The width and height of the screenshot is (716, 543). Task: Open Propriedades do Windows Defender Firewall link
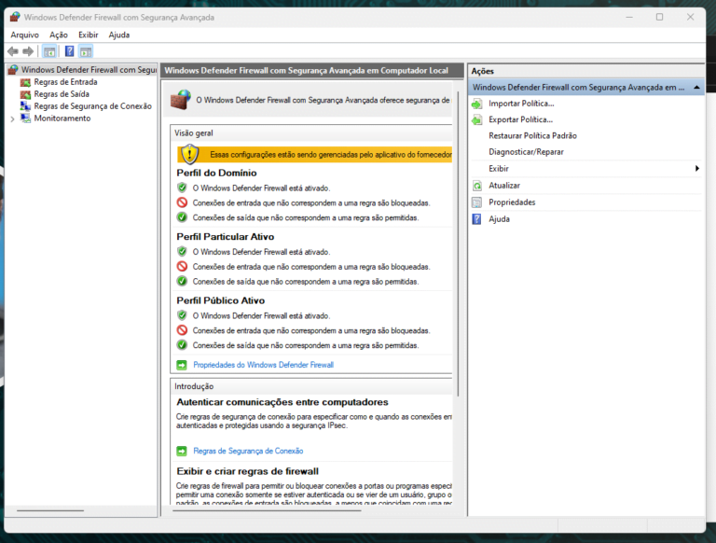tap(264, 365)
